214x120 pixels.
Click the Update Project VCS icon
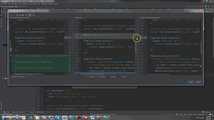[x=200, y=7]
